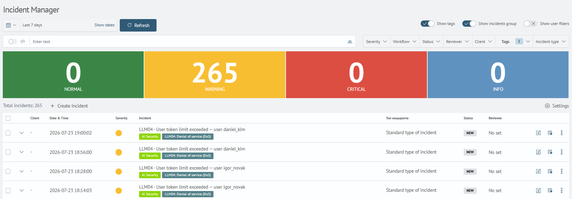Check the checkbox for 18:14:03 incident row
The width and height of the screenshot is (572, 199).
pyautogui.click(x=8, y=190)
